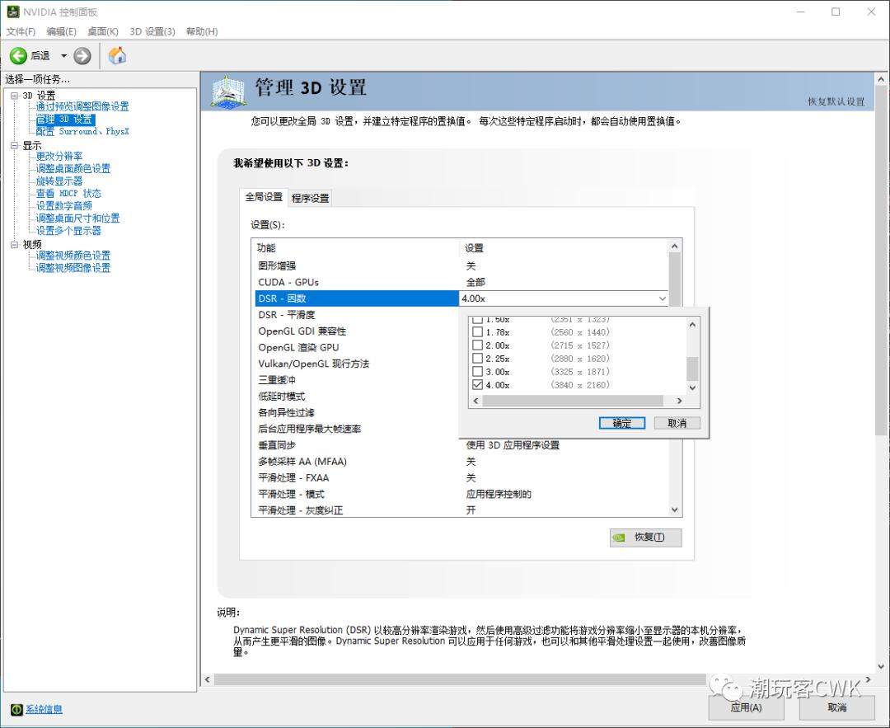The image size is (890, 728).
Task: Check the 1.78x (2560 x 1440) checkbox
Action: pyautogui.click(x=477, y=332)
